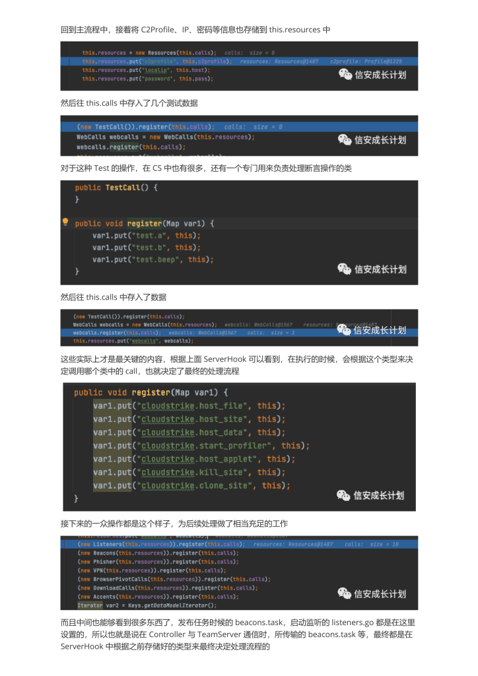Select the paragraph starting '对于这种 Test 的操作'
This screenshot has width=478, height=676.
[x=206, y=168]
